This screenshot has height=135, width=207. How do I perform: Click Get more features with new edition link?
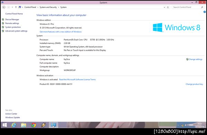click(x=61, y=32)
